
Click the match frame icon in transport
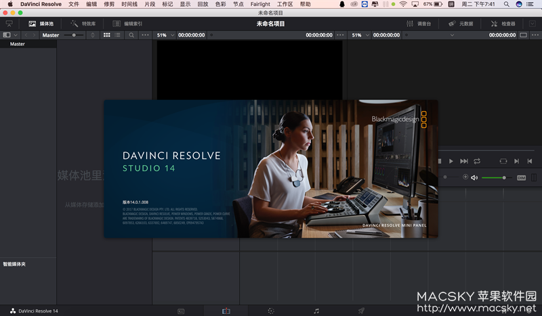[x=503, y=161]
